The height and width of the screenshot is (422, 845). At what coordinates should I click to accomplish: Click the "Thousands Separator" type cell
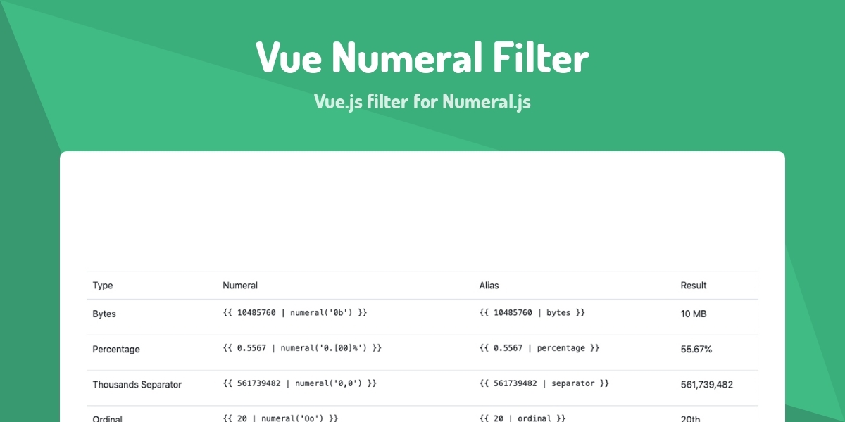click(x=137, y=385)
